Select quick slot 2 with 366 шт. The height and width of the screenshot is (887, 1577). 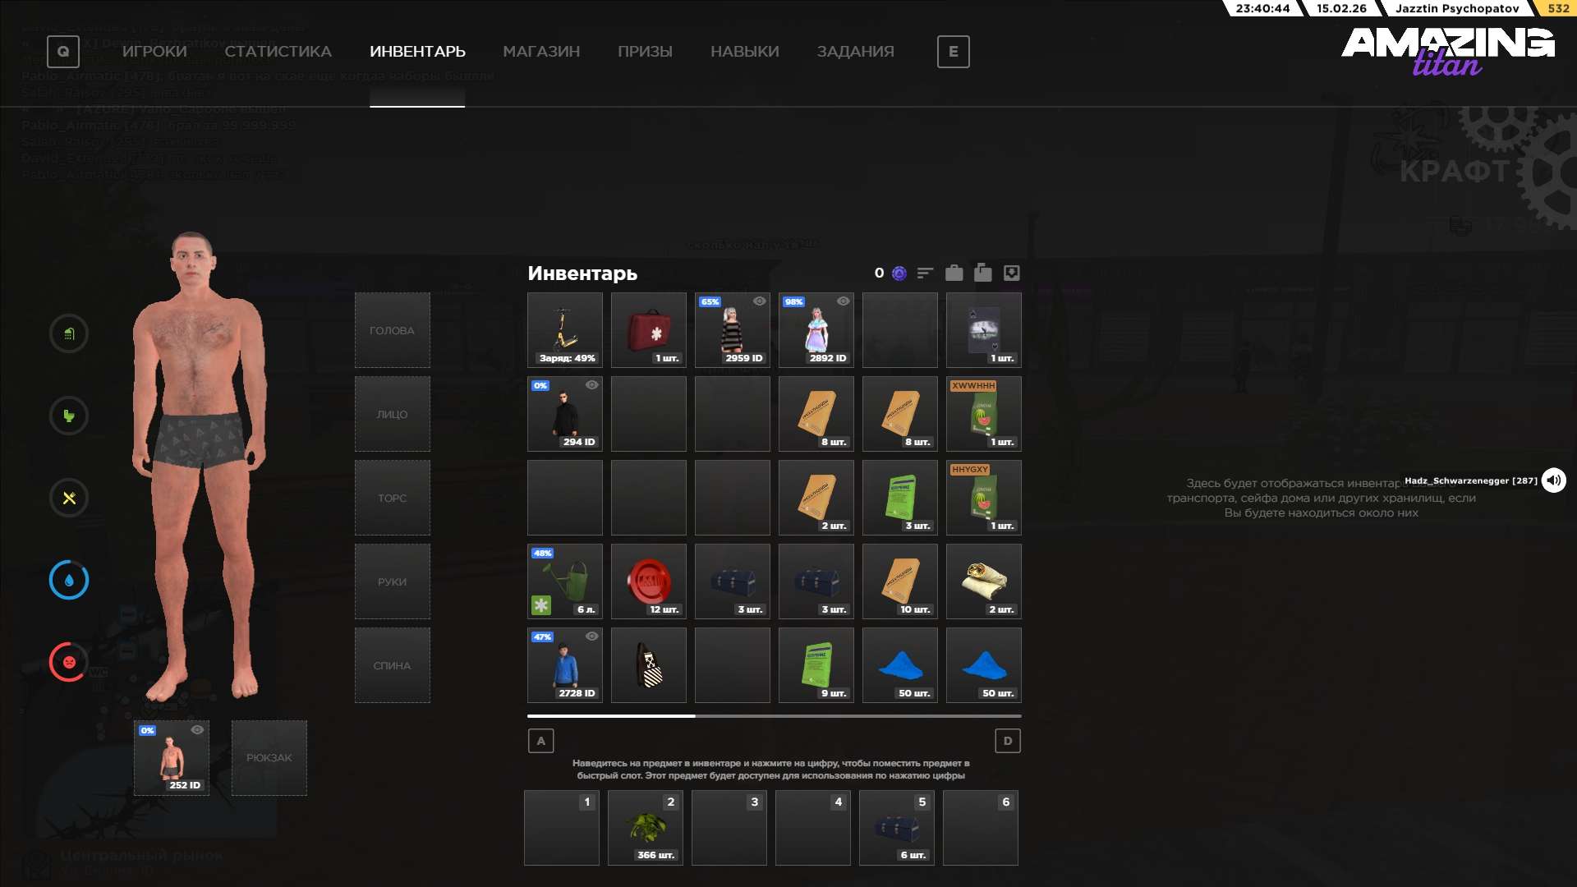pos(646,828)
